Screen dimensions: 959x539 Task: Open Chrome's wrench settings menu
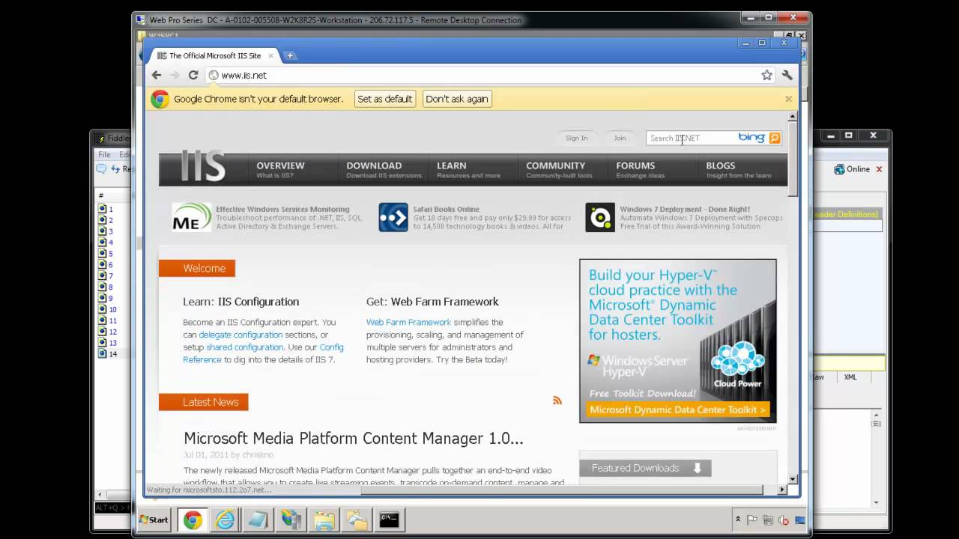click(x=787, y=75)
